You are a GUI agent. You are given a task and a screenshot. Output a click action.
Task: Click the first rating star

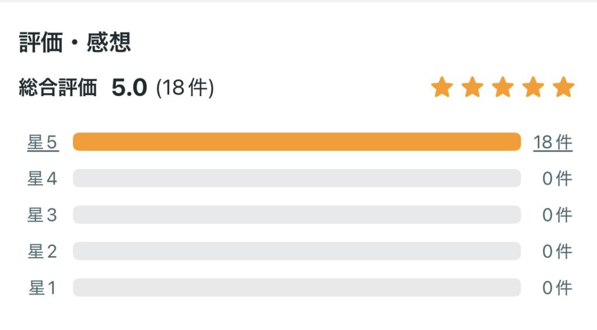tap(442, 87)
